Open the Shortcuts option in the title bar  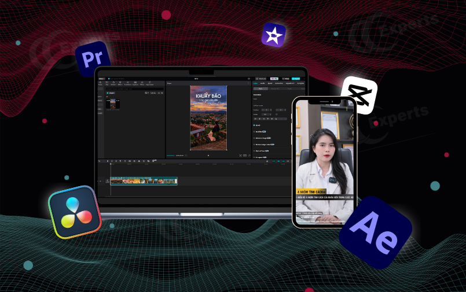[261, 79]
